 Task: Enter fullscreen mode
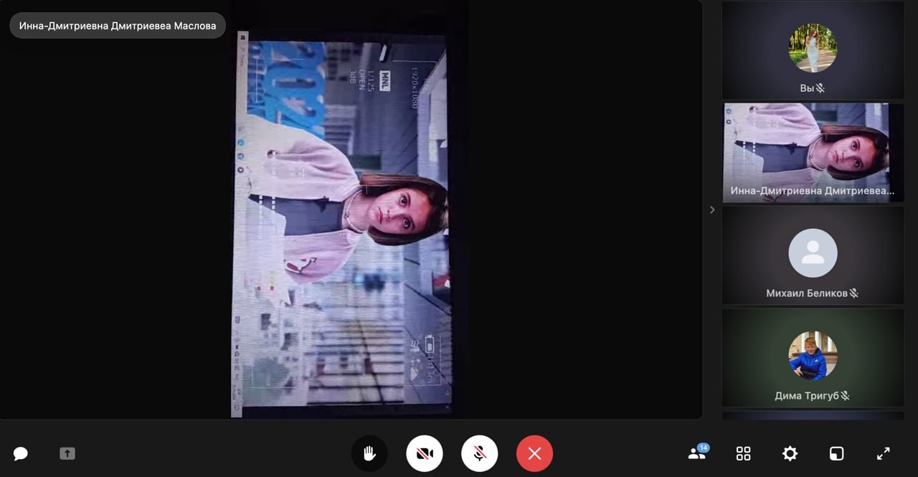883,453
